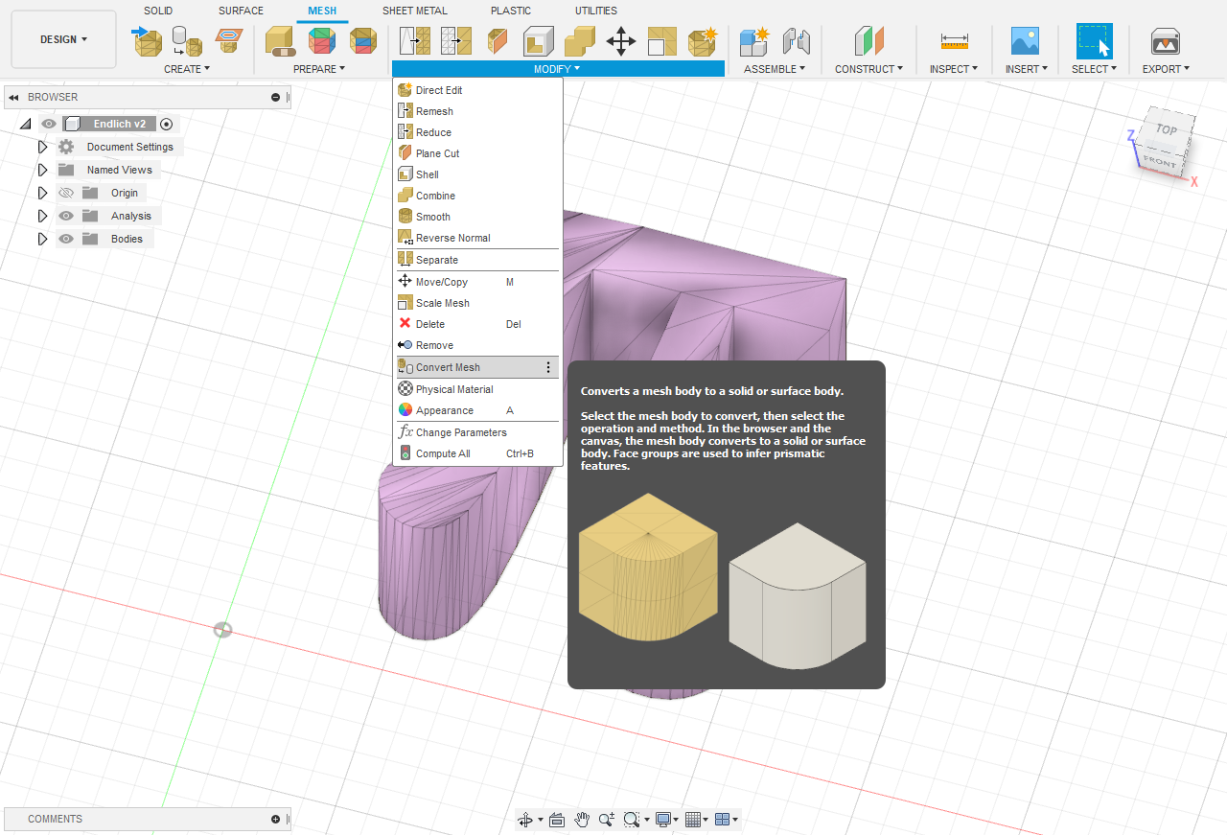Select Create Mesh Section Sketch toolbar icon

pos(228,41)
